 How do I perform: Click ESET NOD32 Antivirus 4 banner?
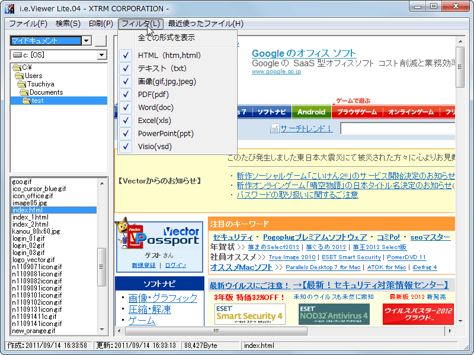coord(334,314)
